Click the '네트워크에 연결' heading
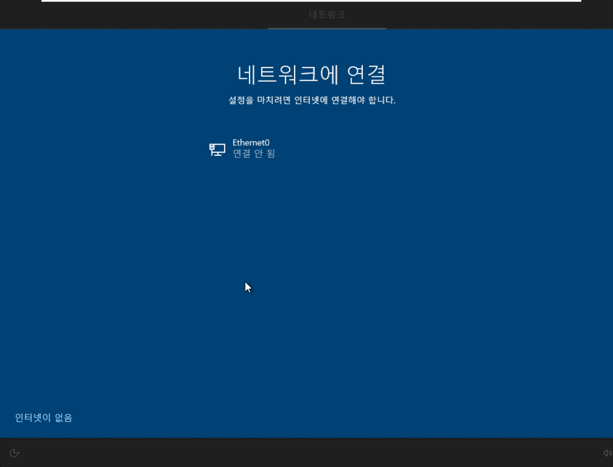This screenshot has width=613, height=467. point(312,74)
